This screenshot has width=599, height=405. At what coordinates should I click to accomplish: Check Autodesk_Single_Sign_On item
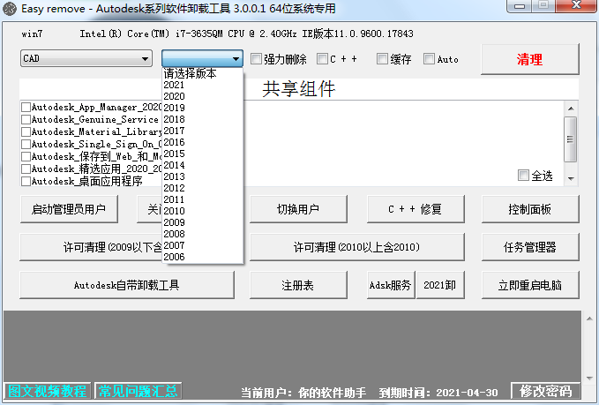tap(26, 144)
